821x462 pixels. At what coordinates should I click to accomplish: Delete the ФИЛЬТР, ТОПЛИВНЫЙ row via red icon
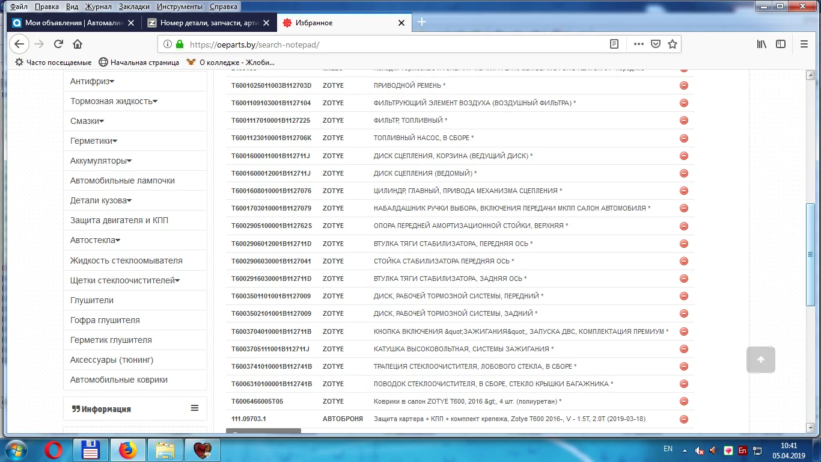click(x=683, y=120)
